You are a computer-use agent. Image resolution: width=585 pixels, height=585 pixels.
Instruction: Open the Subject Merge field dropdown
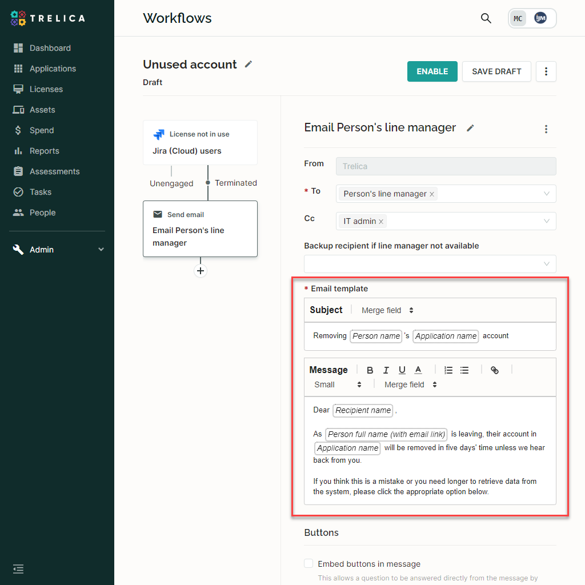point(387,310)
